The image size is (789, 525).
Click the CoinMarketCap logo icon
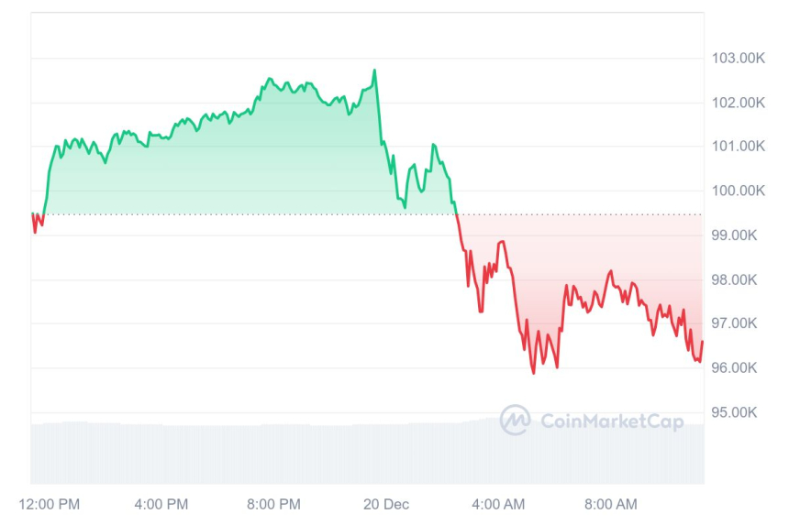(x=515, y=420)
